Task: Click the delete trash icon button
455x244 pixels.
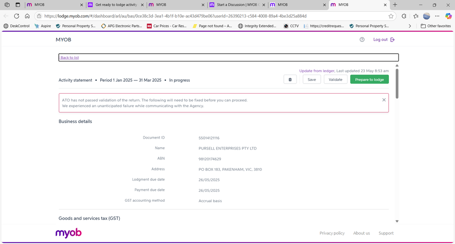Action: [290, 80]
